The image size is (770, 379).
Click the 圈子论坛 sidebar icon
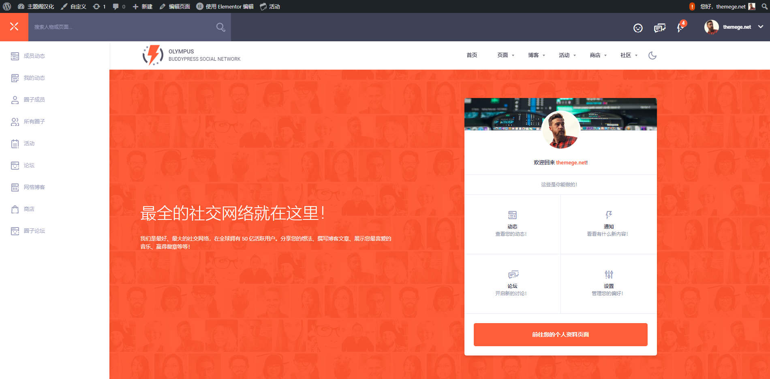tap(15, 231)
